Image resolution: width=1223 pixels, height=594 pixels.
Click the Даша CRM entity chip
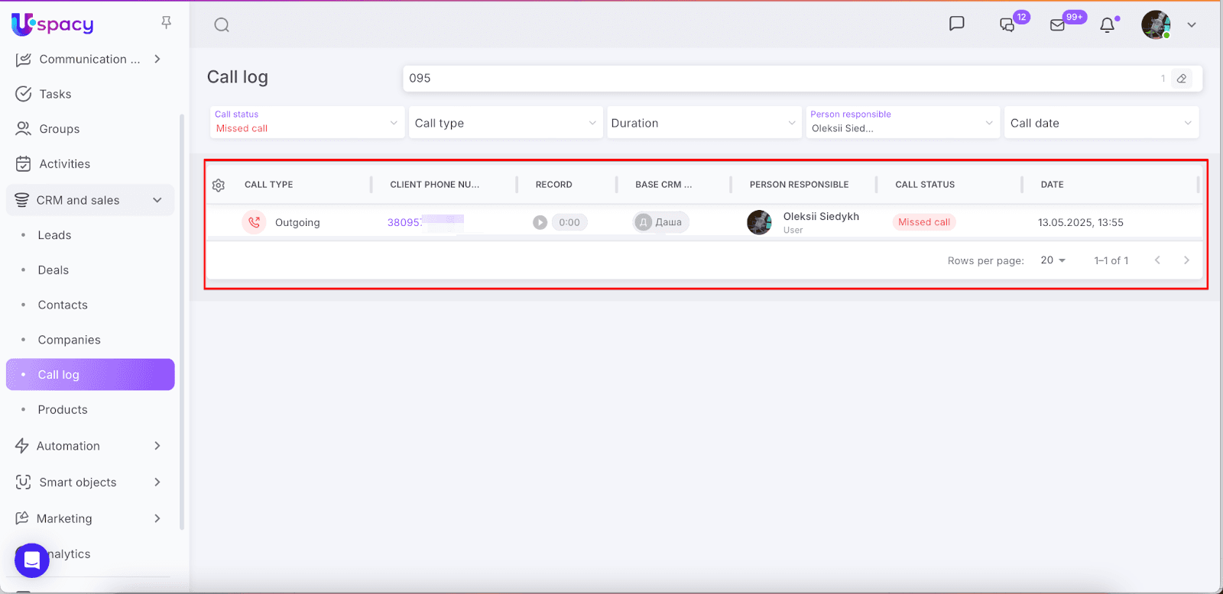[660, 222]
